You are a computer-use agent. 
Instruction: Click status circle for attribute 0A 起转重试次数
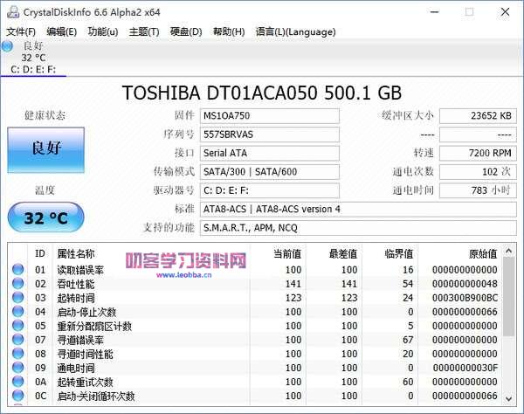(x=18, y=382)
